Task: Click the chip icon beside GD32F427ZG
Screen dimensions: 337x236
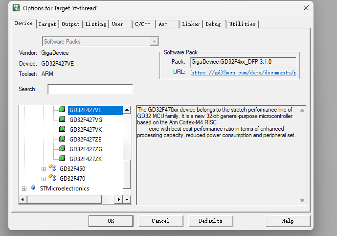Action: (x=62, y=149)
